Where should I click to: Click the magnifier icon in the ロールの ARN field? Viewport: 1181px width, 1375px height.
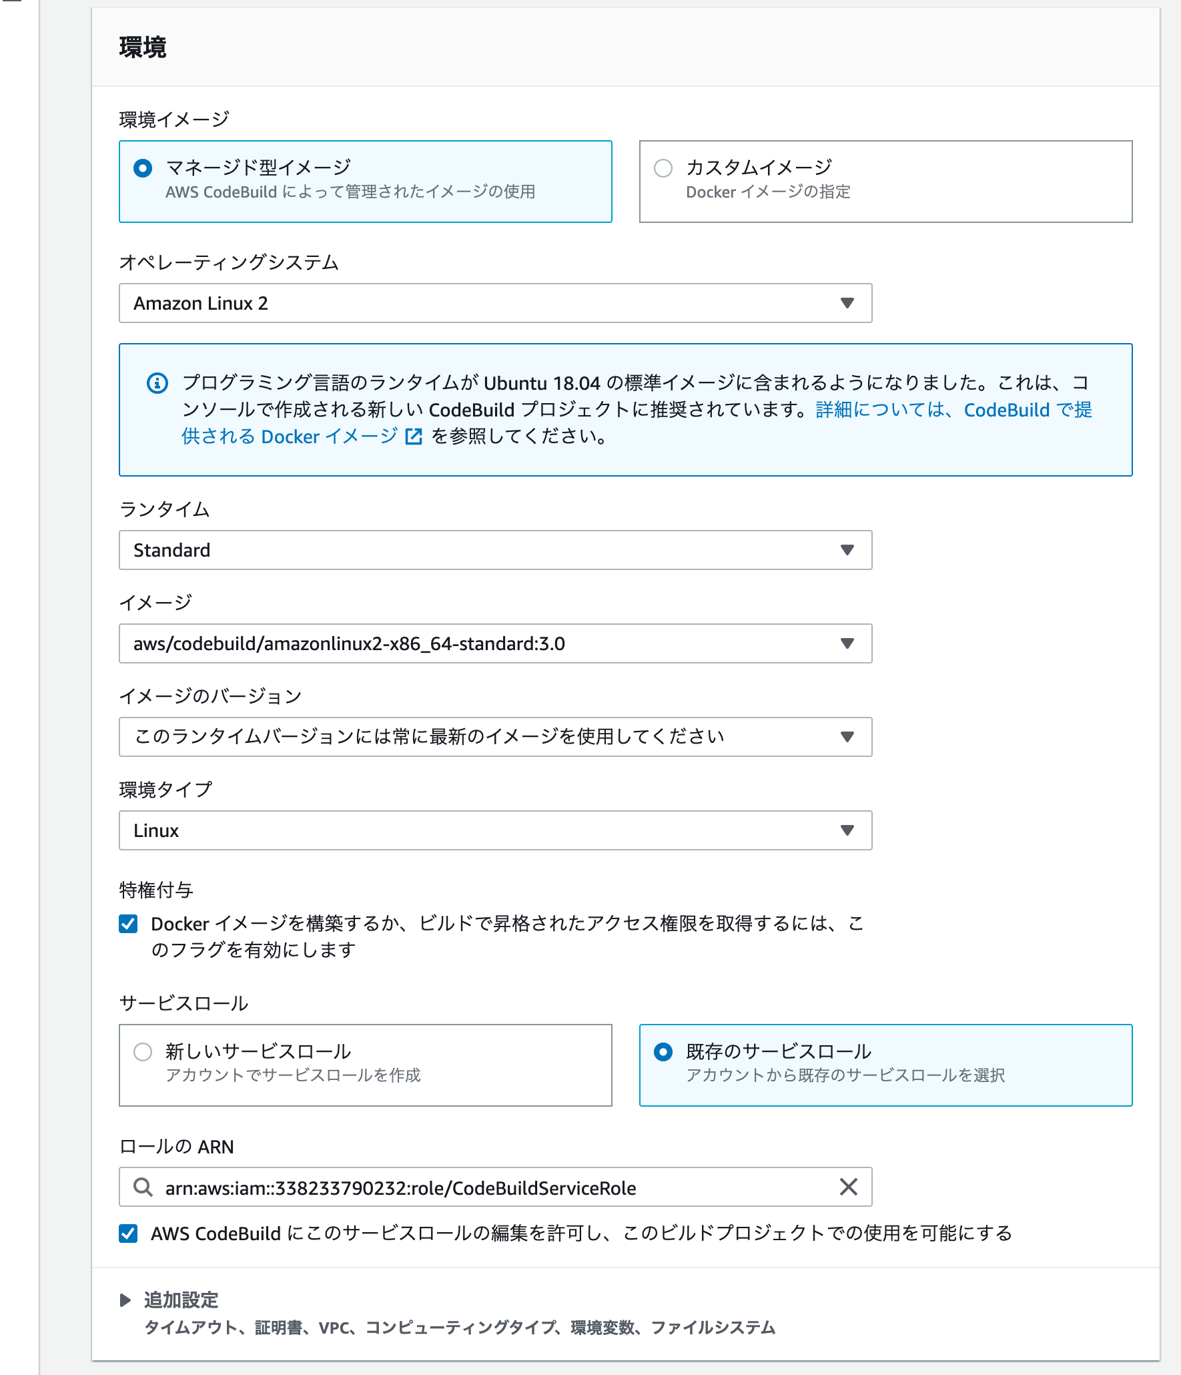point(141,1187)
